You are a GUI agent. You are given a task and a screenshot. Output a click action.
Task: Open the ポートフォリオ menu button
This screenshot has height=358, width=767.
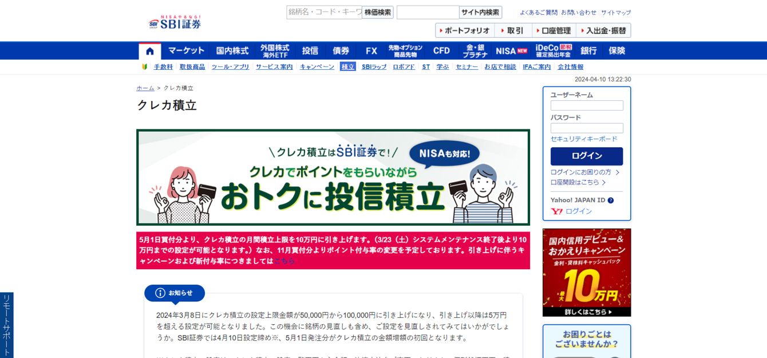click(x=464, y=30)
